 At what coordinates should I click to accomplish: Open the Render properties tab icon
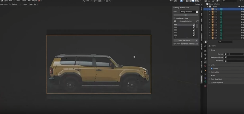coord(205,51)
